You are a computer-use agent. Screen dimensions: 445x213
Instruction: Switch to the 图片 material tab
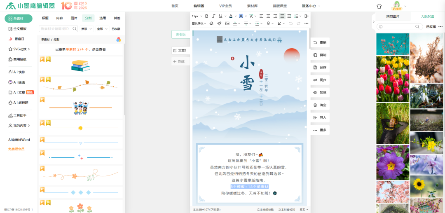74,18
